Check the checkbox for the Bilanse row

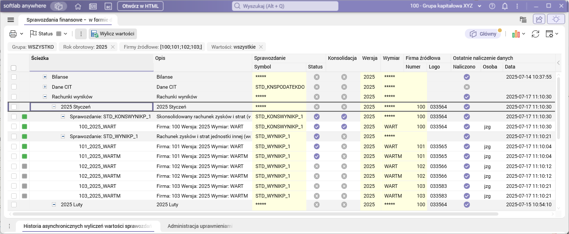[14, 77]
